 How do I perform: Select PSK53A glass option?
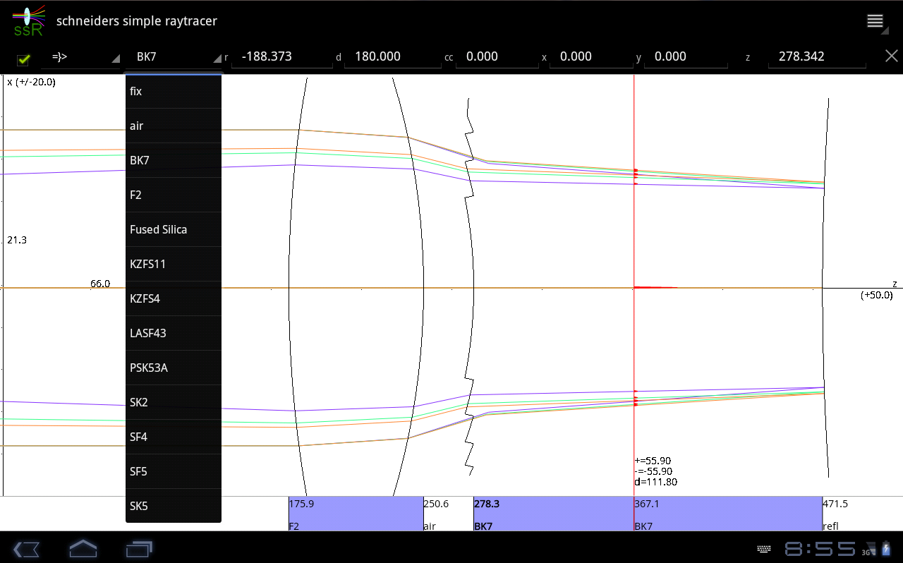click(174, 368)
